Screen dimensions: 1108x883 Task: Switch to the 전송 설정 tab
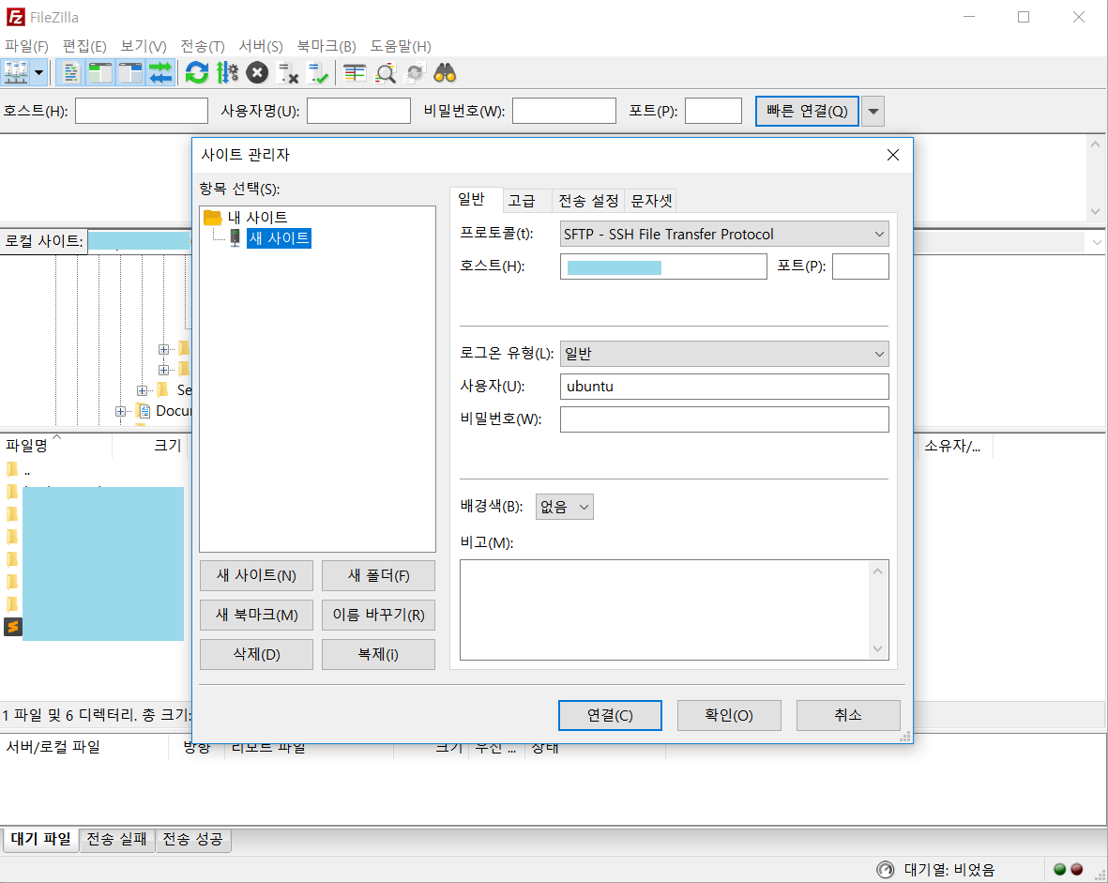click(588, 201)
